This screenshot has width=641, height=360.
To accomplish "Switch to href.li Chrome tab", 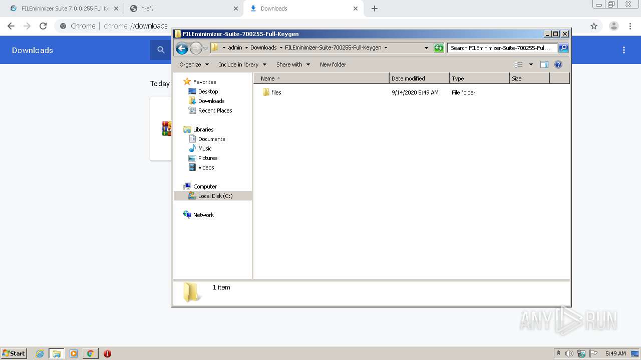I will [183, 8].
